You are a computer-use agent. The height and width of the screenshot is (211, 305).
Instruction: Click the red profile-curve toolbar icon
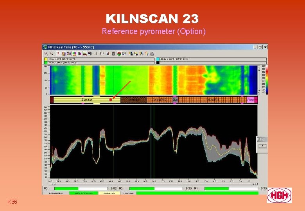point(85,54)
